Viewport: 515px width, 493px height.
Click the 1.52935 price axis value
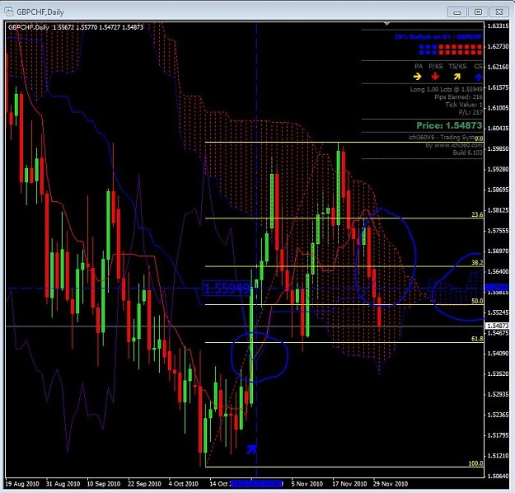[x=498, y=394]
